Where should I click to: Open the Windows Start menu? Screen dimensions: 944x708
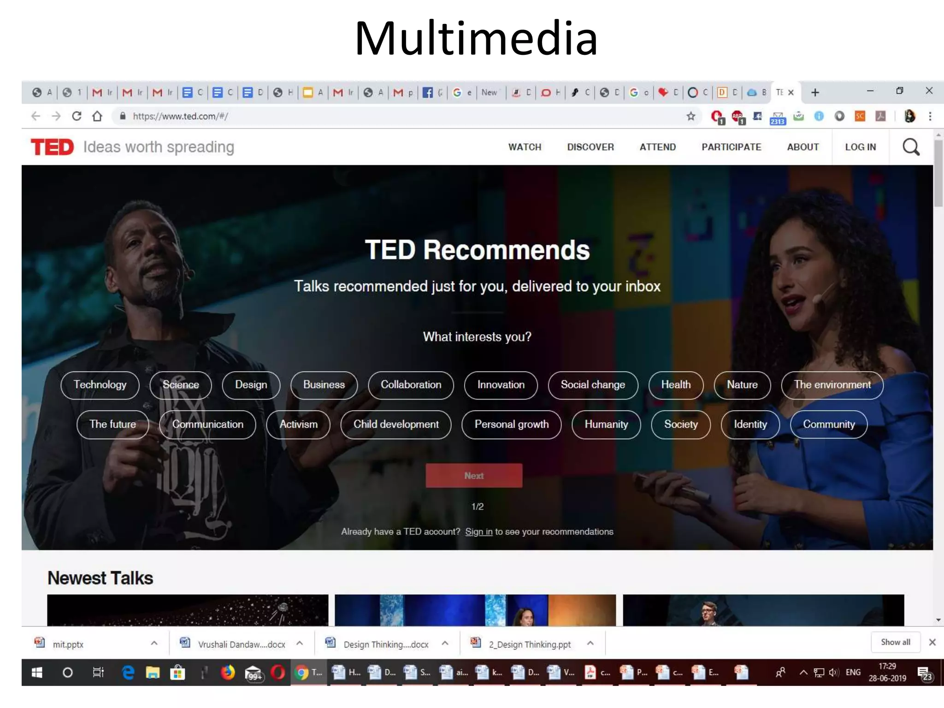tap(37, 673)
